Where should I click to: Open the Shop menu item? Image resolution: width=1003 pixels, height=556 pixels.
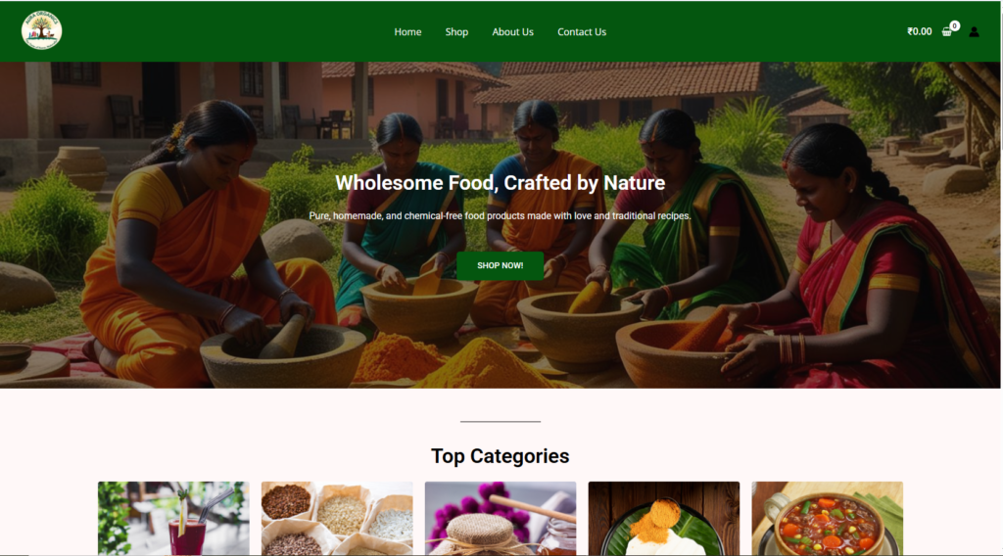[456, 32]
